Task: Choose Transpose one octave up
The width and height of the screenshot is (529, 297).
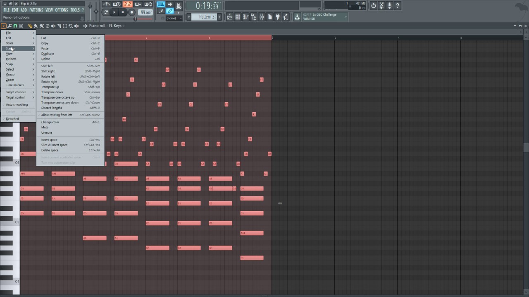Action: click(x=70, y=97)
